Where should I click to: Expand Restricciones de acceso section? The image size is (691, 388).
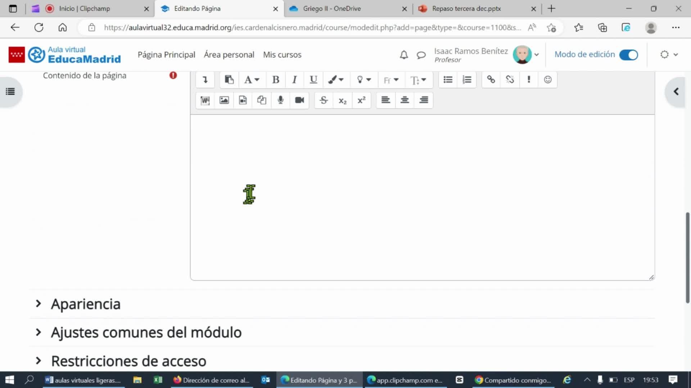pos(128,361)
